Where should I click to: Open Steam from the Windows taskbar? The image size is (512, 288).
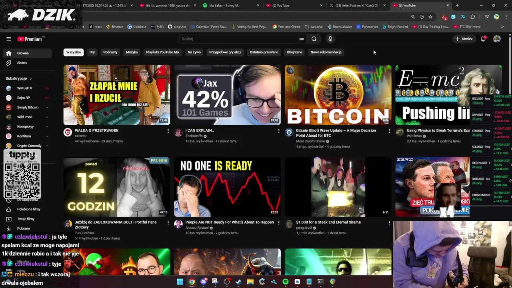pyautogui.click(x=238, y=282)
